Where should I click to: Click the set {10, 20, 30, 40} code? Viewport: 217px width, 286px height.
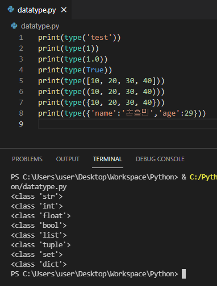tap(121, 103)
